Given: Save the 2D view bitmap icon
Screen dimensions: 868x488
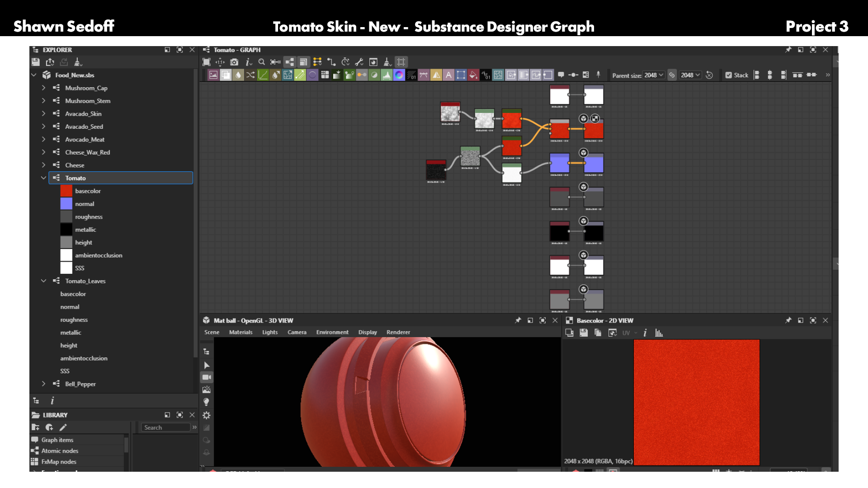Looking at the screenshot, I should point(584,333).
